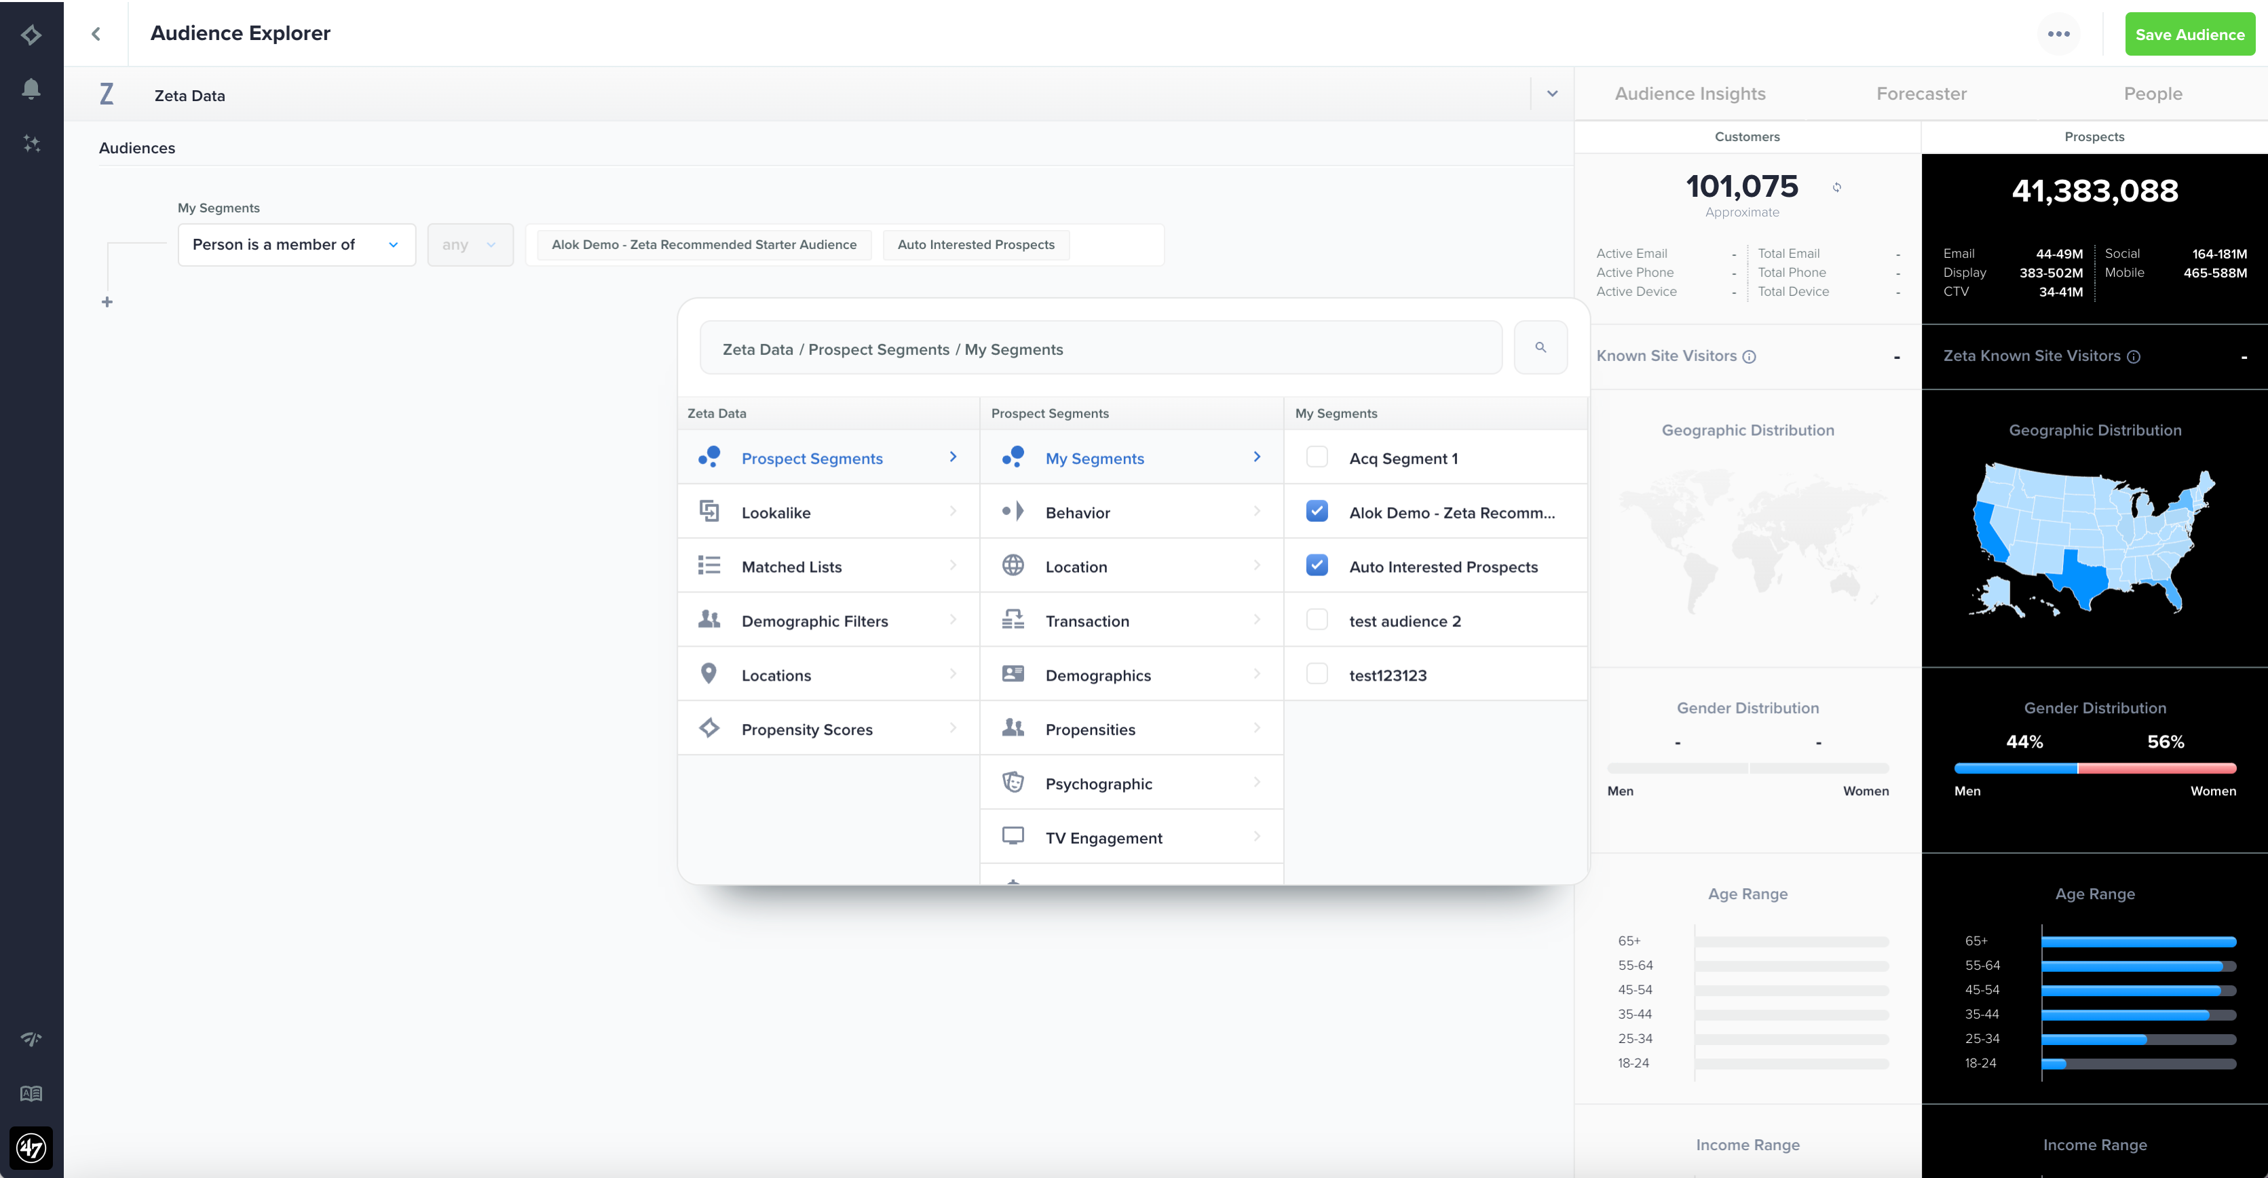This screenshot has height=1178, width=2268.
Task: Click the back arrow navigation button
Action: 94,33
